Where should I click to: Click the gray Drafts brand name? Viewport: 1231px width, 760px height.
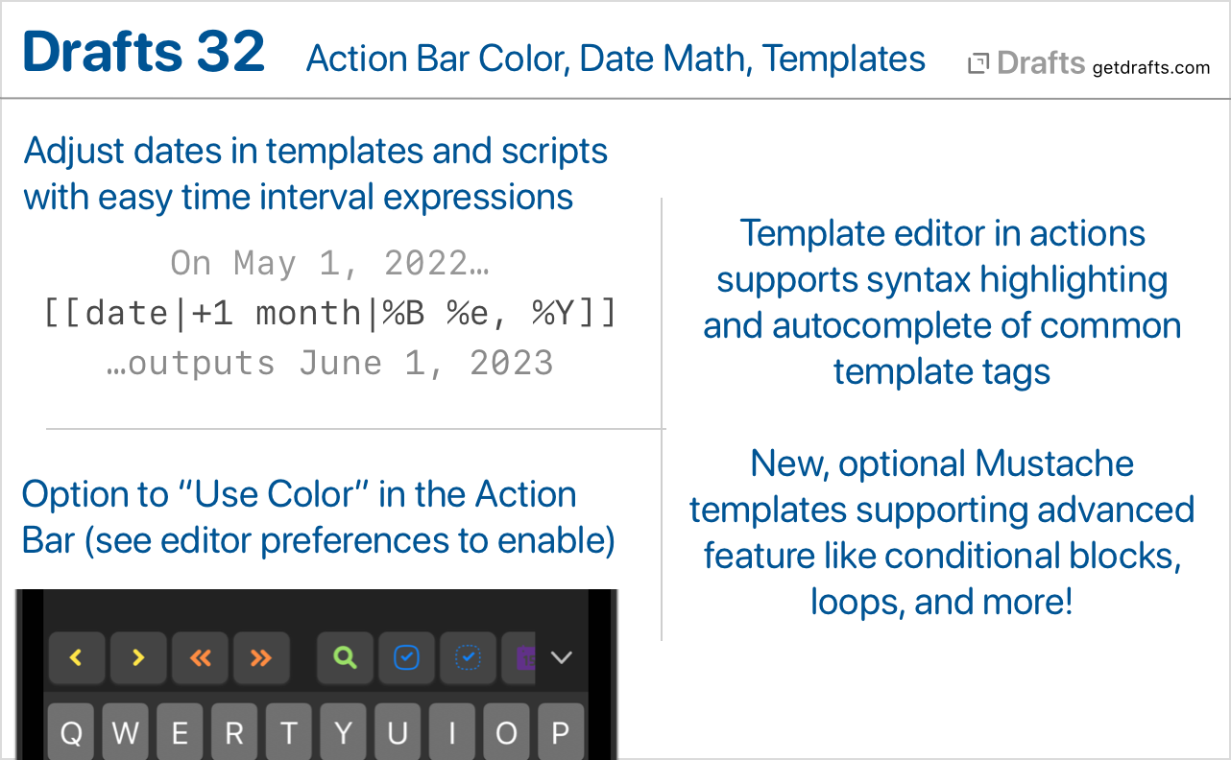1041,63
